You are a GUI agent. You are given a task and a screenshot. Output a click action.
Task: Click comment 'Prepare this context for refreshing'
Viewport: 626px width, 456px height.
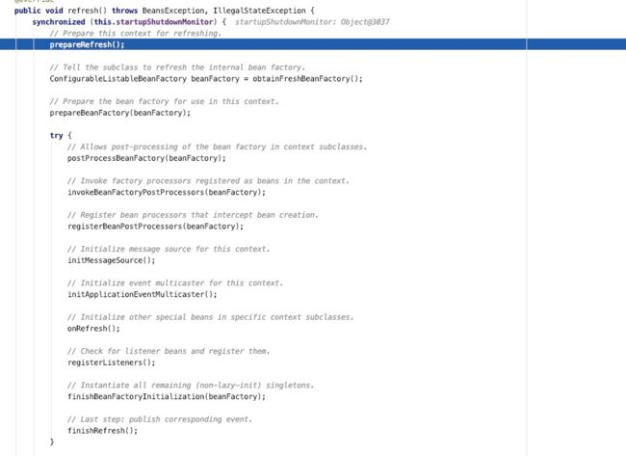(136, 33)
